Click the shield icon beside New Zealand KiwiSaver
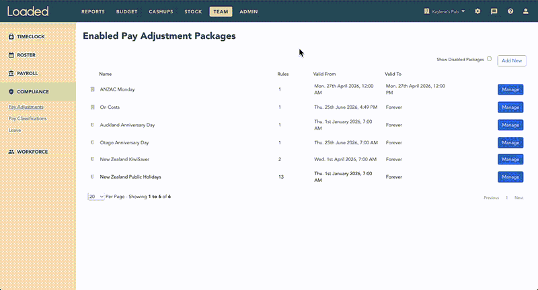Screen dimensions: 538x290 point(92,159)
